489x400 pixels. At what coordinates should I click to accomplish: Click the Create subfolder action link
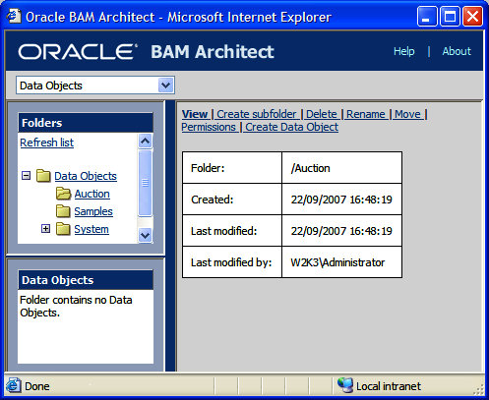pyautogui.click(x=257, y=114)
